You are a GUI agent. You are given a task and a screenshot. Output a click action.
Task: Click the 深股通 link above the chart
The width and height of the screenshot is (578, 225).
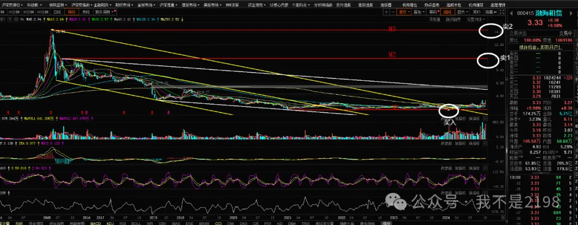point(435,20)
